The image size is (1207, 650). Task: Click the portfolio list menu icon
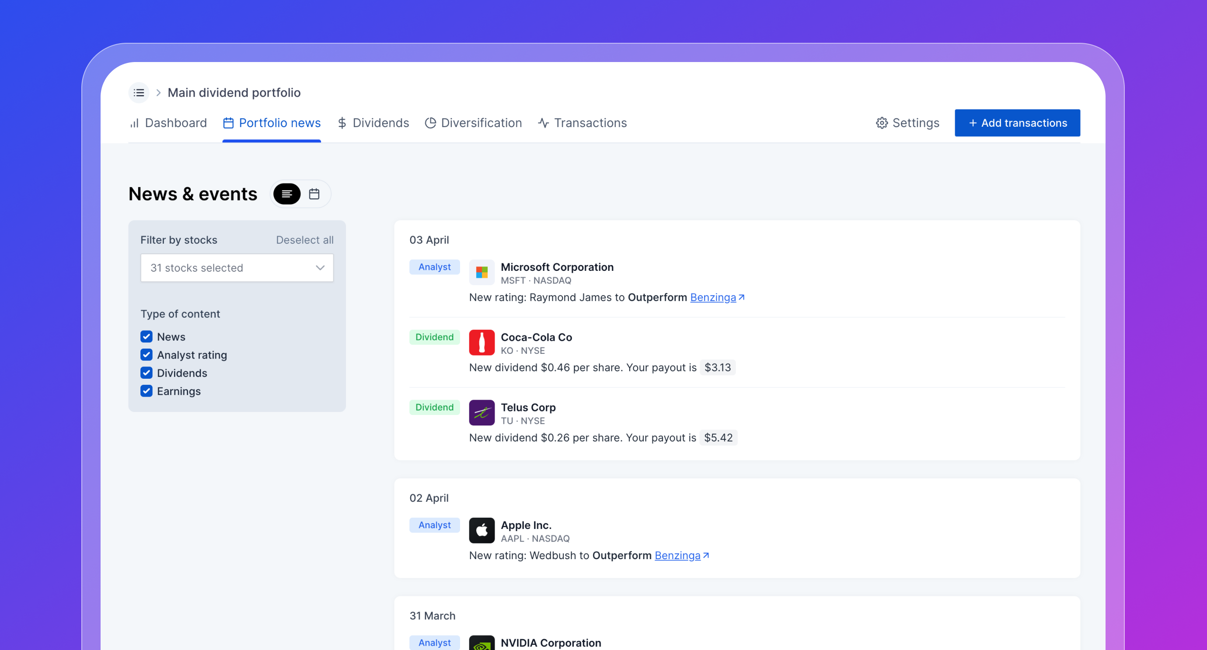click(x=139, y=93)
